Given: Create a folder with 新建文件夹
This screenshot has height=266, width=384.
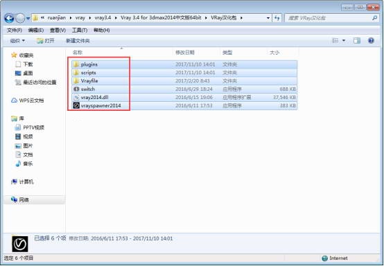Looking at the screenshot, I should tap(78, 41).
